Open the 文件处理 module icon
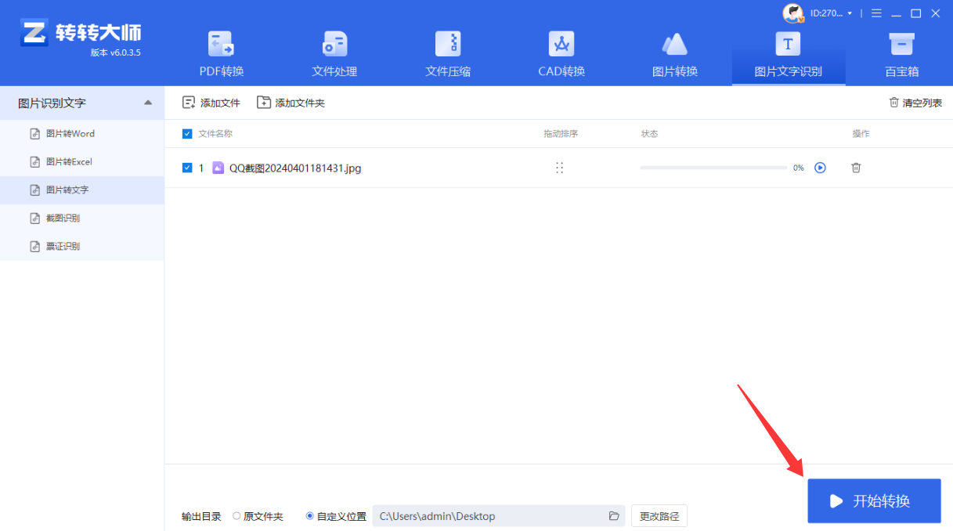This screenshot has width=953, height=531. click(334, 43)
